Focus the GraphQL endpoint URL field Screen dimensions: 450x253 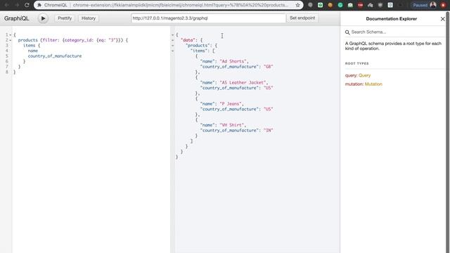coord(208,18)
